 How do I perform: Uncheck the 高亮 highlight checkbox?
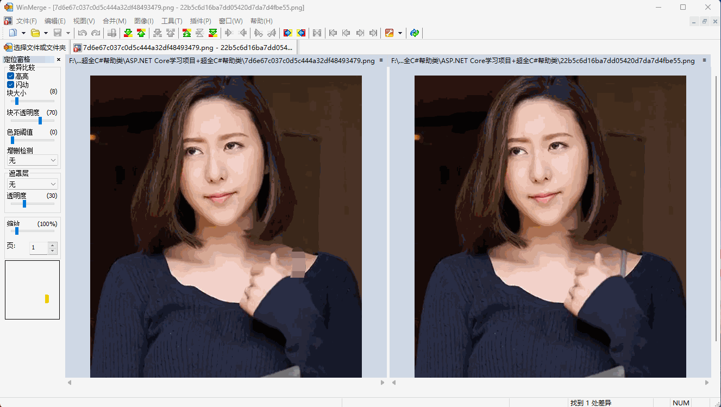[10, 77]
